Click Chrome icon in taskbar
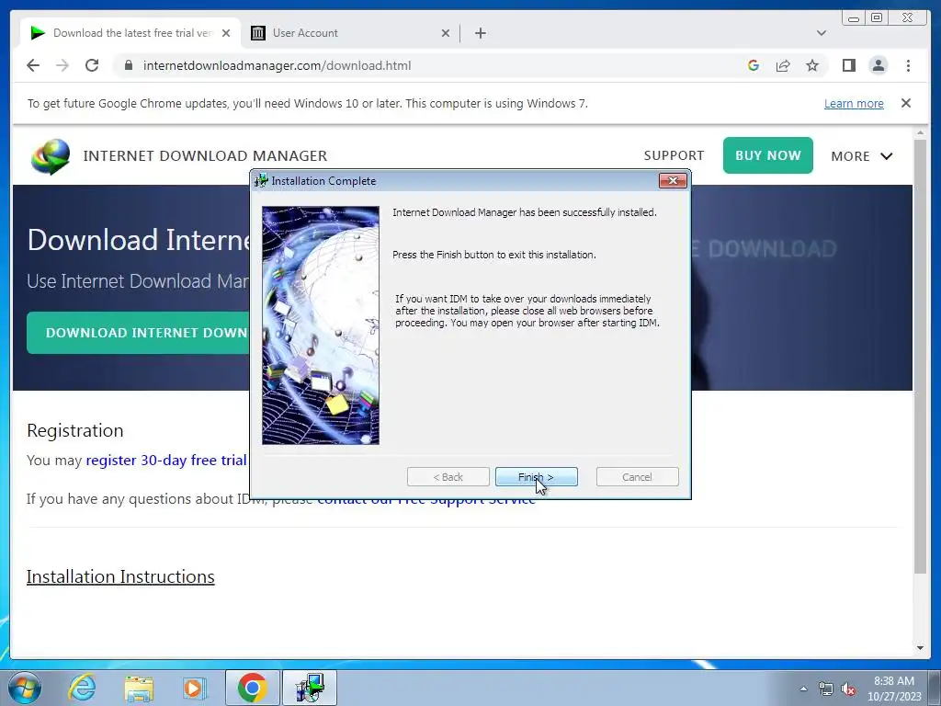 (x=252, y=688)
